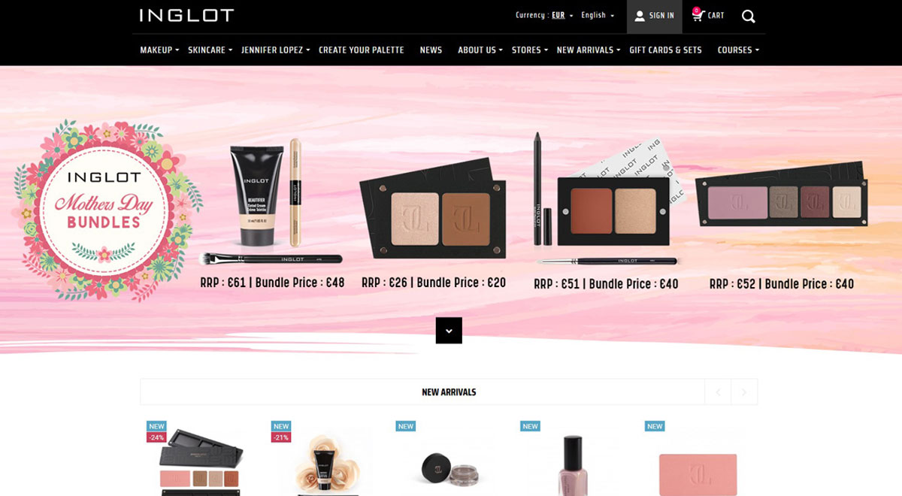Go to next New Arrivals items
This screenshot has width=902, height=496.
click(744, 392)
